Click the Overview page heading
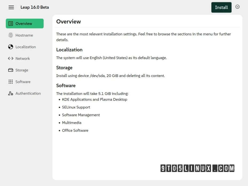248x186 pixels. 69,22
